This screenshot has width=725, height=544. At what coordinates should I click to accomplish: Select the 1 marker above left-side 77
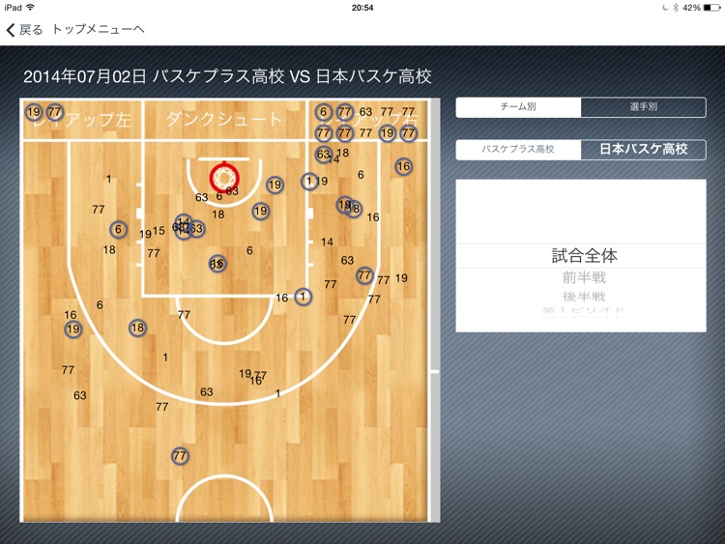coord(108,179)
